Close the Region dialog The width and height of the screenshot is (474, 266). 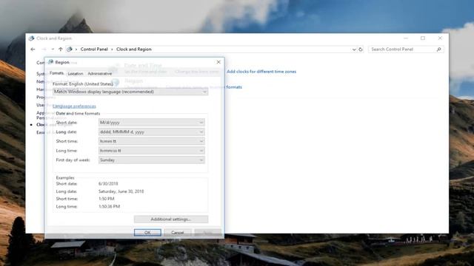[218, 62]
